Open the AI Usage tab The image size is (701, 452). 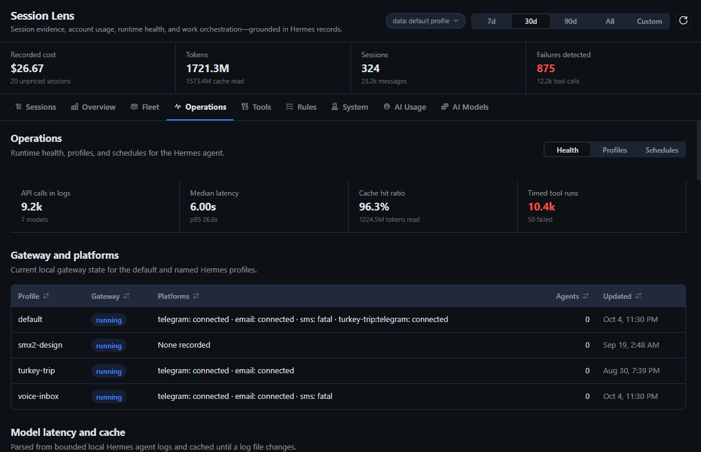point(405,107)
